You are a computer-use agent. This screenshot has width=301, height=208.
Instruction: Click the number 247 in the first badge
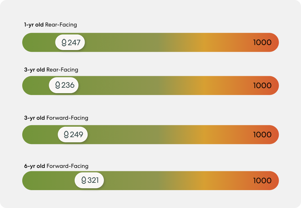74,42
